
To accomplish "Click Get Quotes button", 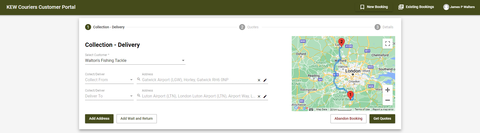I will coord(382,119).
